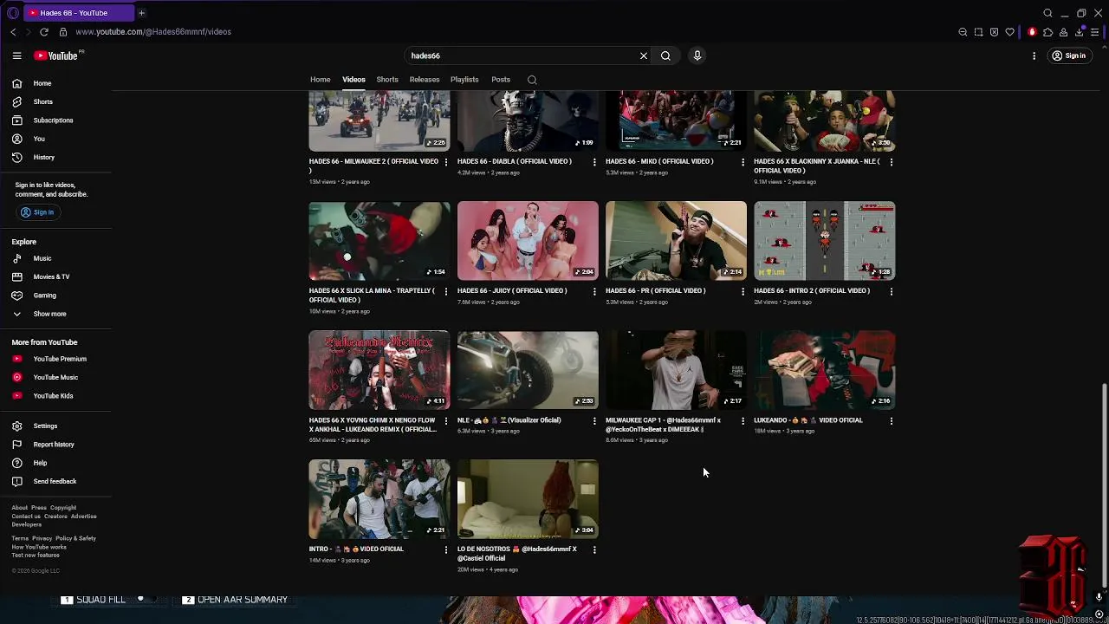Switch to the Releases tab
This screenshot has width=1109, height=624.
[425, 80]
